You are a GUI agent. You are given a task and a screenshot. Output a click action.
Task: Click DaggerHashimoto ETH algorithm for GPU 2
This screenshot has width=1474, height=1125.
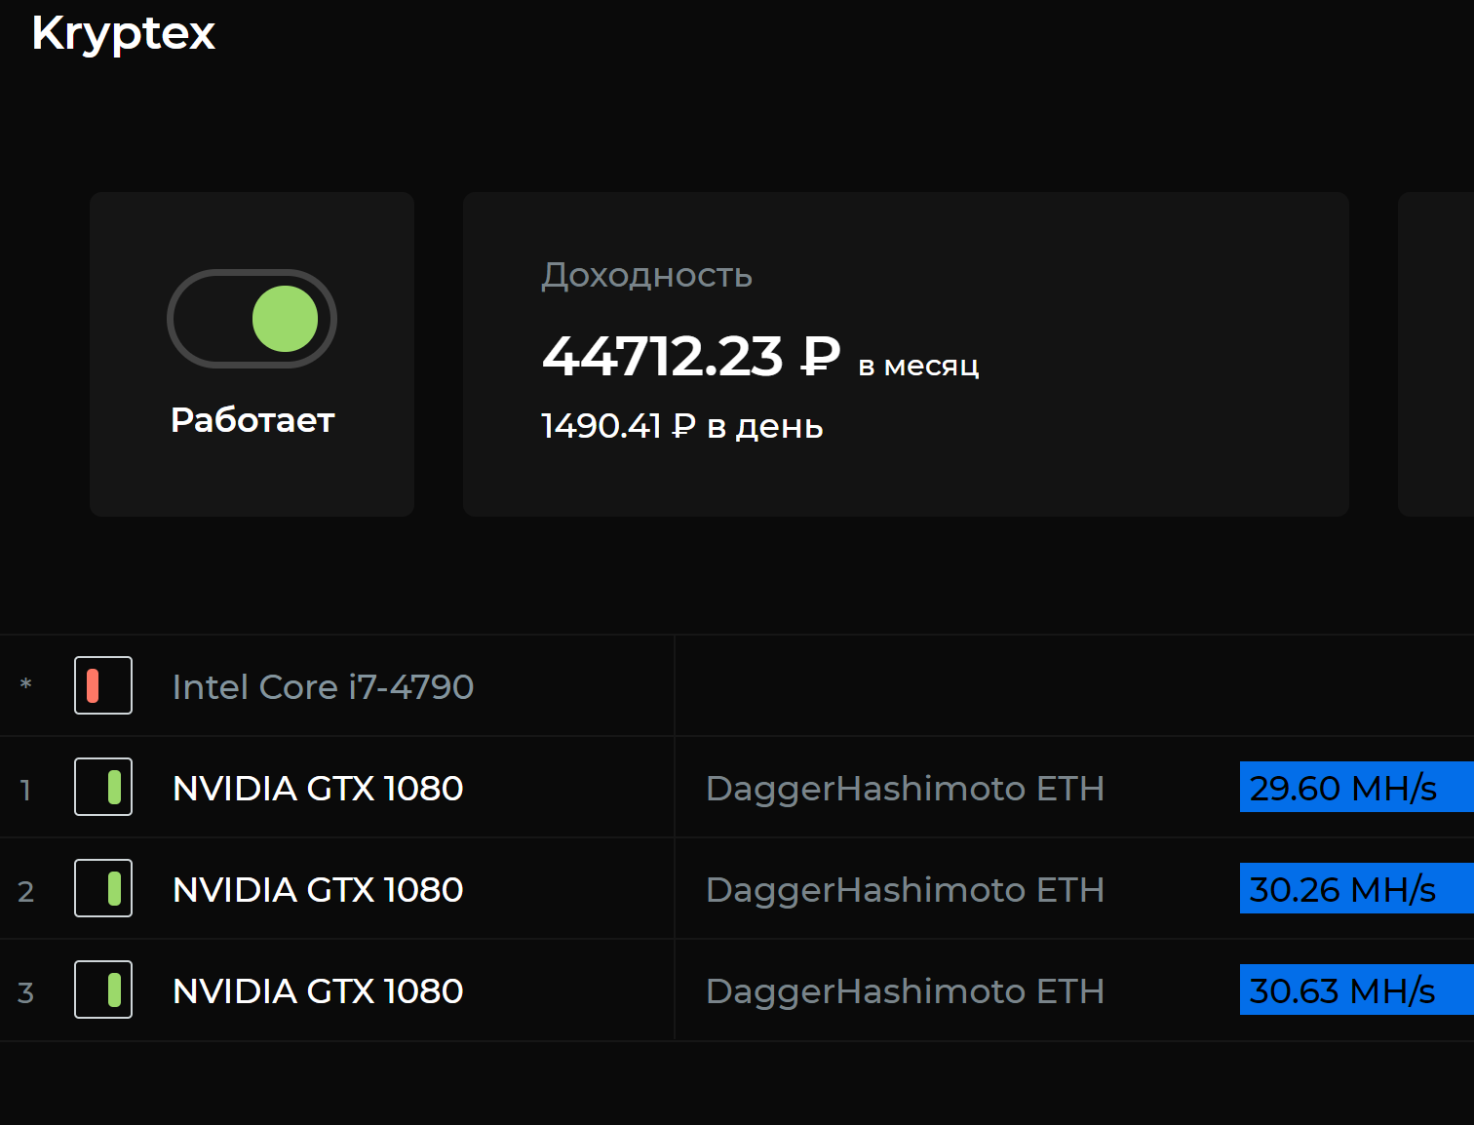(x=904, y=890)
